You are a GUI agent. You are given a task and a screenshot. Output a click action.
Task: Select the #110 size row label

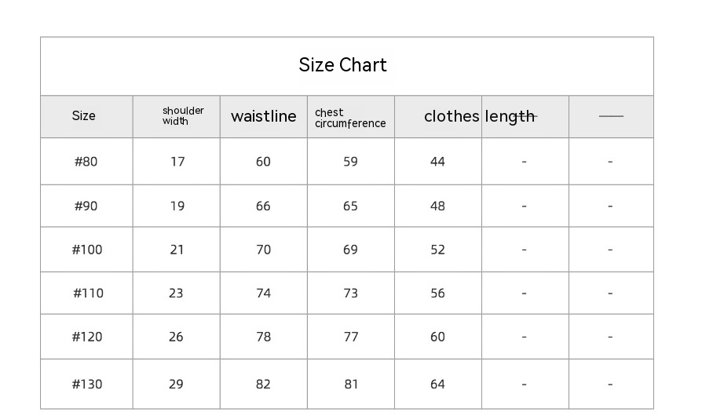tap(88, 294)
